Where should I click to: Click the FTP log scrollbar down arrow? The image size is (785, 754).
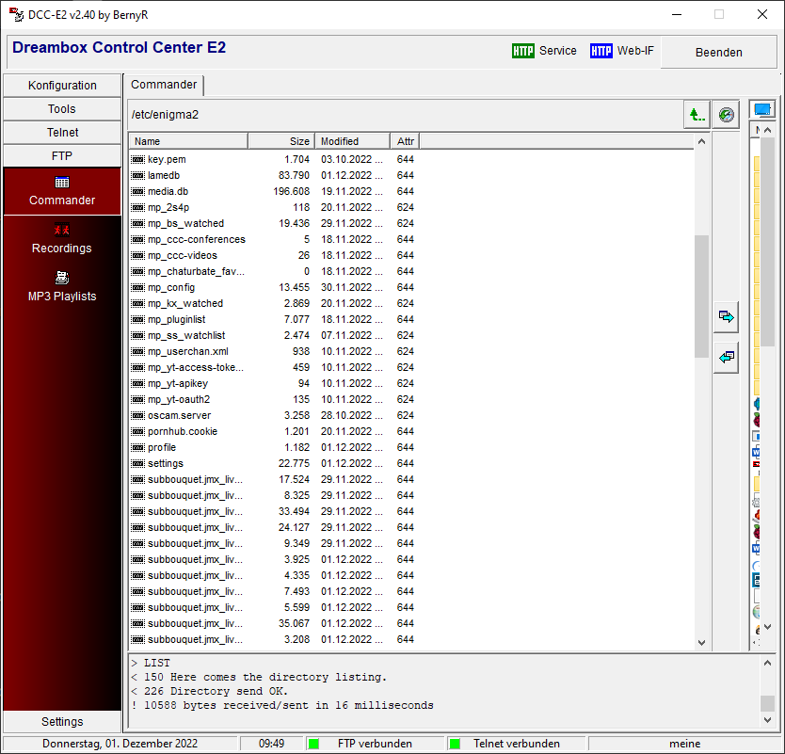767,720
